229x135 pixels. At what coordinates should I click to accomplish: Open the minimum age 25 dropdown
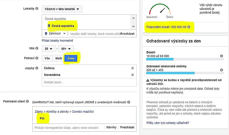[x=49, y=49]
